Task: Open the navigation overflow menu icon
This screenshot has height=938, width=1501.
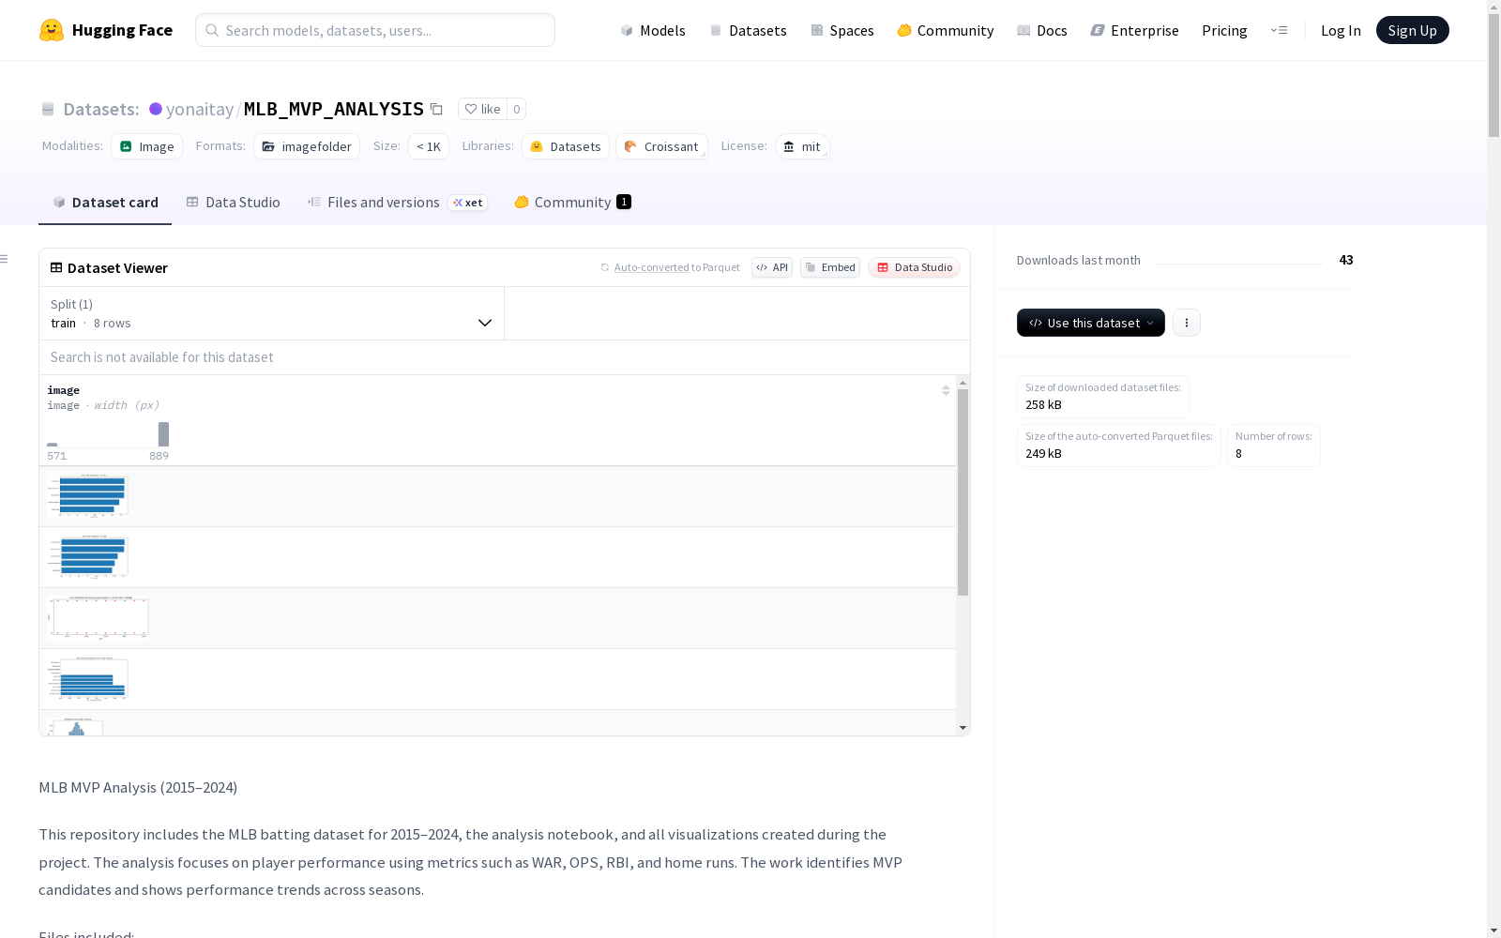Action: (1279, 30)
